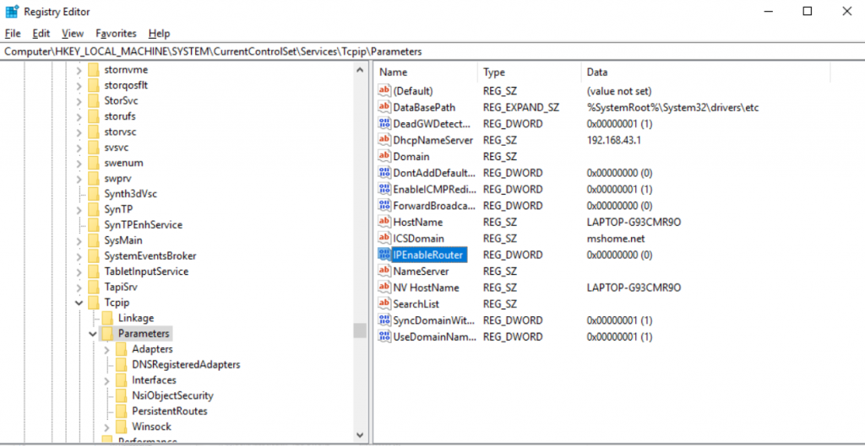Expand the Adapters subkey
Screen dimensions: 865x446
point(106,349)
